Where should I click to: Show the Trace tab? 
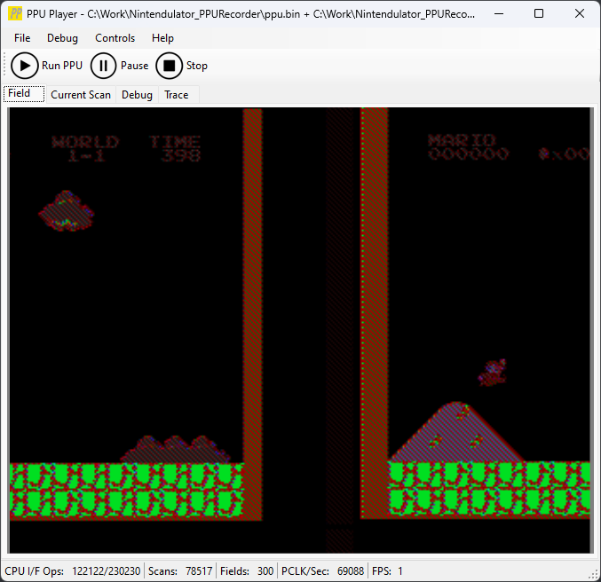(176, 95)
